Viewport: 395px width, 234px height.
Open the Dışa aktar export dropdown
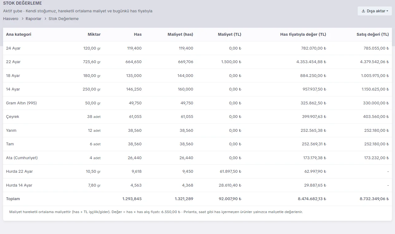[375, 11]
